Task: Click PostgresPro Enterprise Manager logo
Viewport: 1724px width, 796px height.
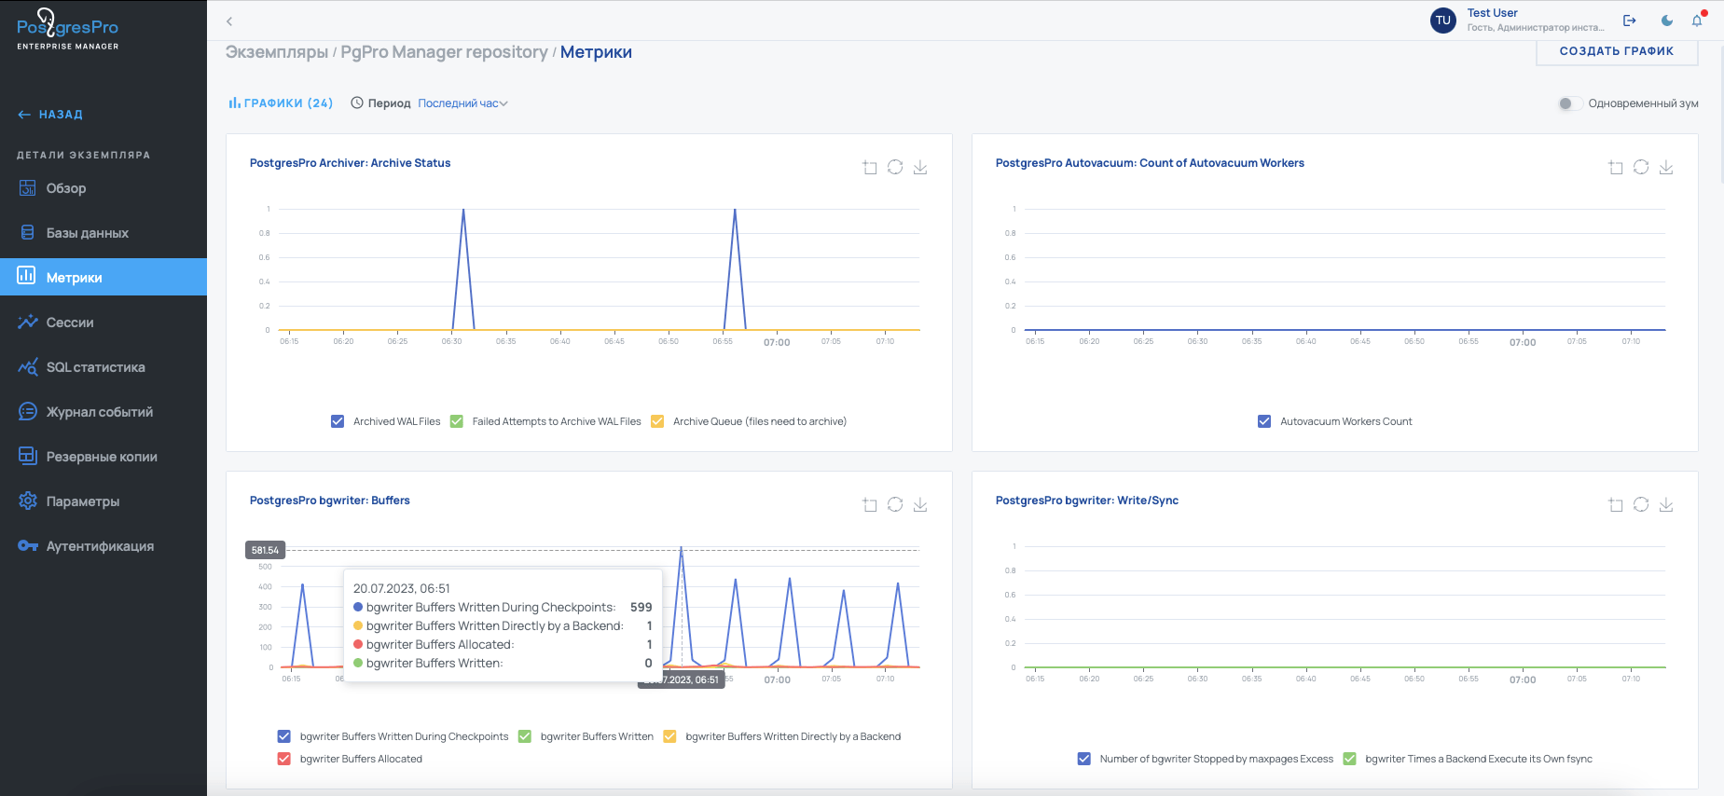Action: (x=67, y=30)
